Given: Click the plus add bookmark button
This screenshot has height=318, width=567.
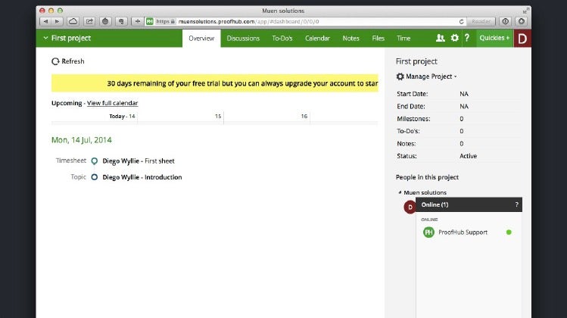Looking at the screenshot, I should (138, 22).
